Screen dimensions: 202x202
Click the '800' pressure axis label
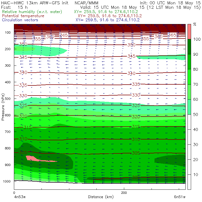[8, 148]
